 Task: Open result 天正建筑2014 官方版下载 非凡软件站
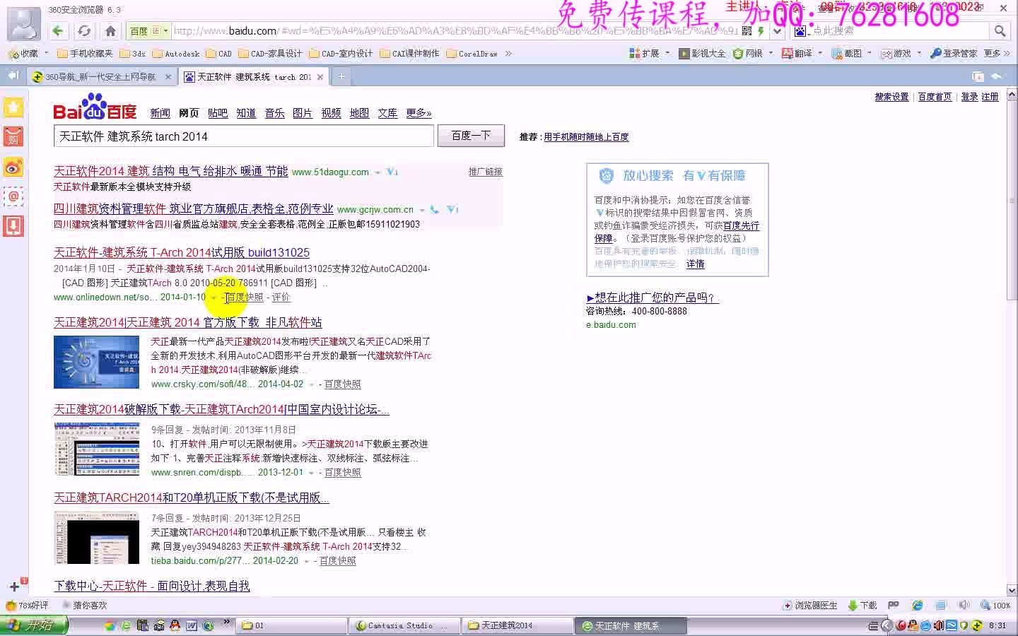tap(187, 322)
